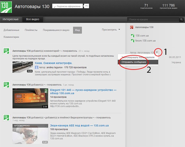
Task: Click the Автотовары 130 channel title in header
Action: point(32,7)
